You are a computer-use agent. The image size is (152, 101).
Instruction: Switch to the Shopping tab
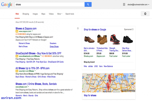click(x=26, y=14)
